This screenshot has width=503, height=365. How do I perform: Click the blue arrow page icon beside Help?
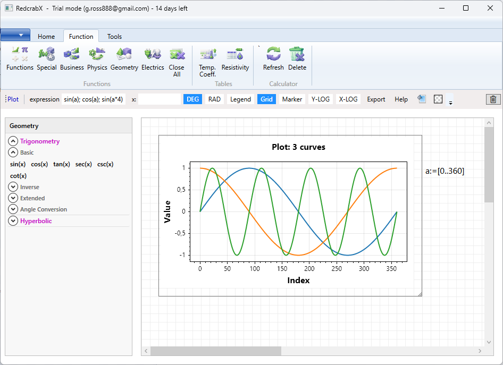(422, 99)
